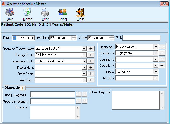The height and width of the screenshot is (124, 170).
Task: Click the S button beside Primary Diagnosis
Action: click(x=78, y=94)
